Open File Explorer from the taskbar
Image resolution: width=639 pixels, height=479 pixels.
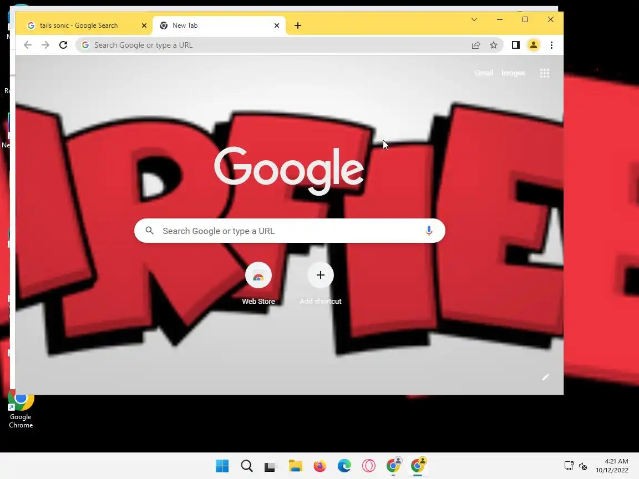[296, 466]
